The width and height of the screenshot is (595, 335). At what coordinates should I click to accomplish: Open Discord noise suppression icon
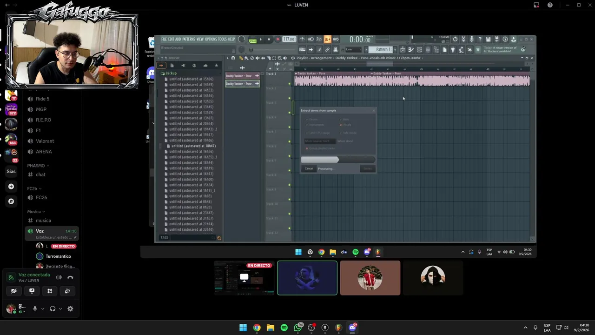[59, 277]
